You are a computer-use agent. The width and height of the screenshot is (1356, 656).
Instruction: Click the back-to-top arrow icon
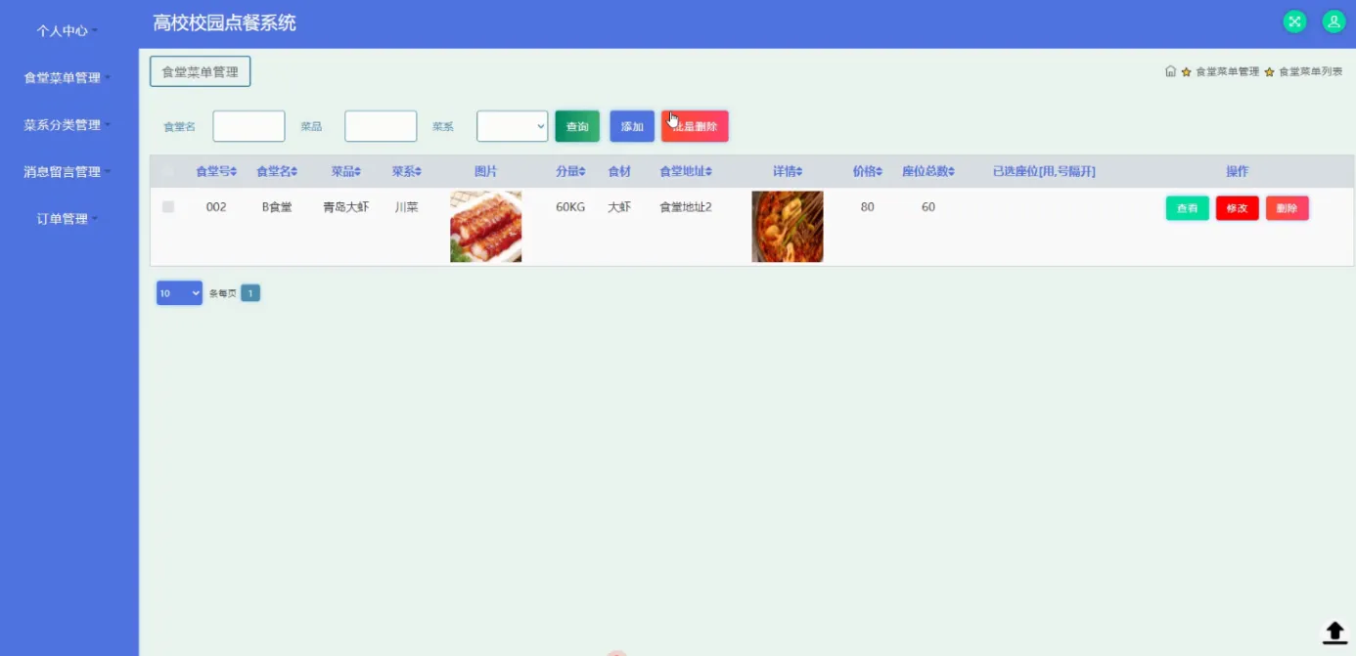(x=1333, y=633)
